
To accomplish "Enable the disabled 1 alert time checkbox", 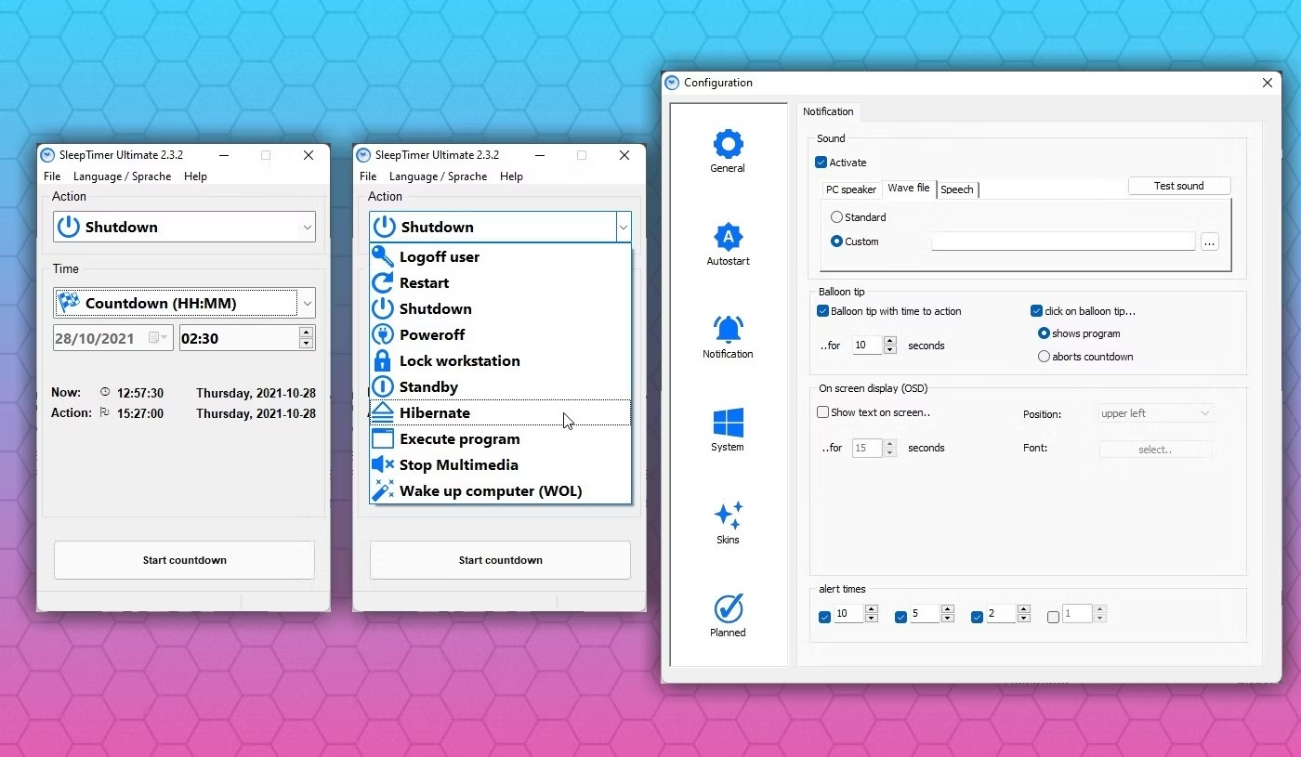I will point(1053,617).
